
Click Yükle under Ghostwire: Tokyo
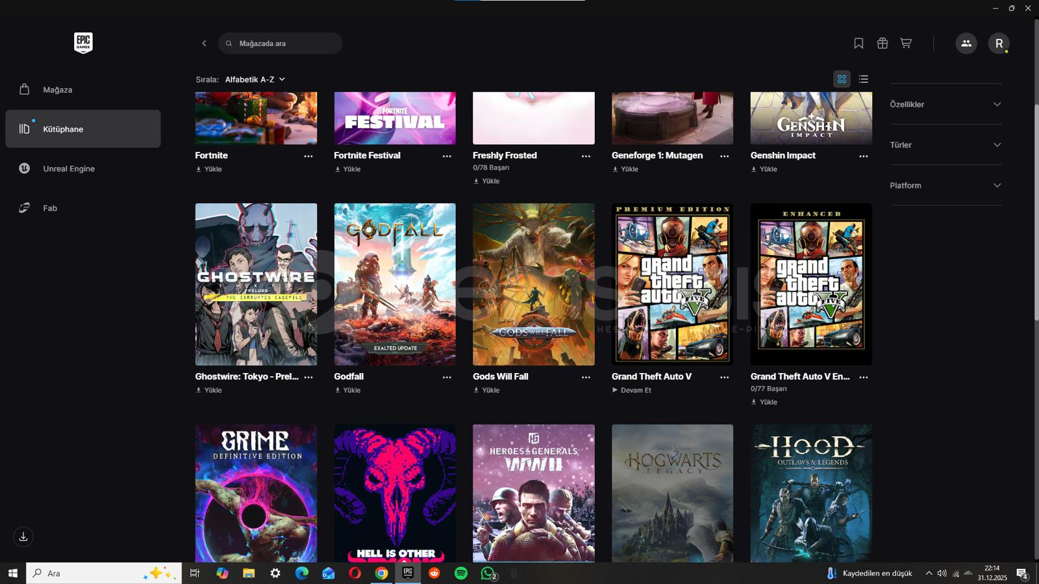(x=209, y=391)
